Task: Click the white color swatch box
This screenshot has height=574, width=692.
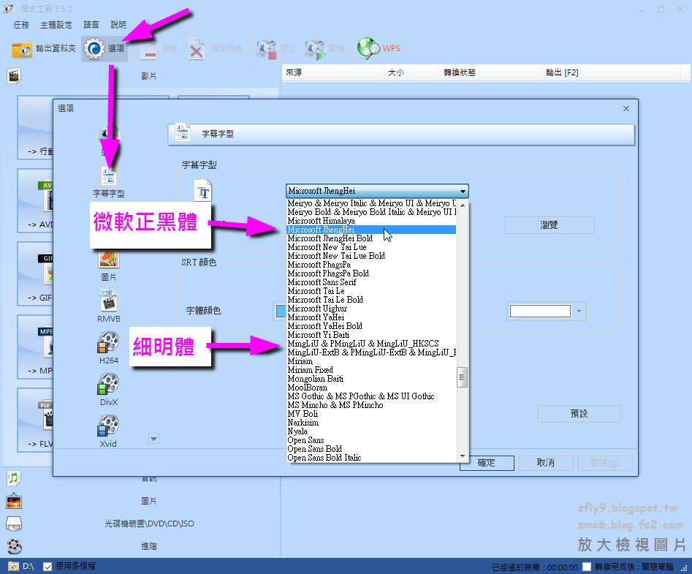Action: tap(540, 311)
